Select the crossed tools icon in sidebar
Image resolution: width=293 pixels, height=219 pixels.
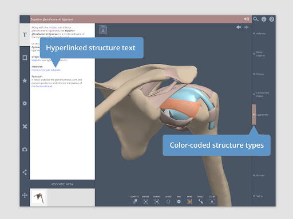25,127
